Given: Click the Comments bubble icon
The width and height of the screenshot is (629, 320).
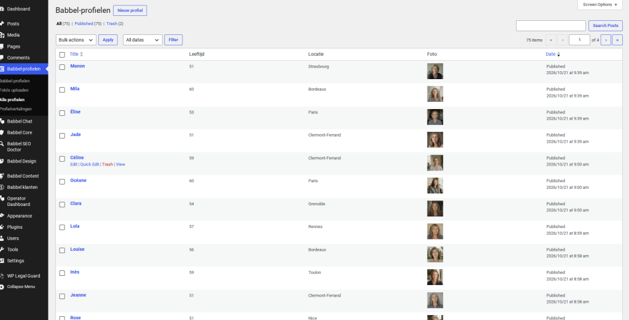Looking at the screenshot, I should coord(2,58).
